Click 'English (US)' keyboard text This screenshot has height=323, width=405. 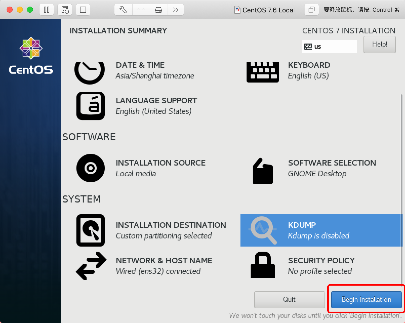pyautogui.click(x=308, y=76)
